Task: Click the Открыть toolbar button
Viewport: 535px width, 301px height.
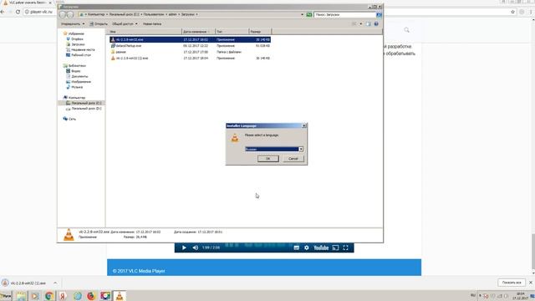Action: 99,24
